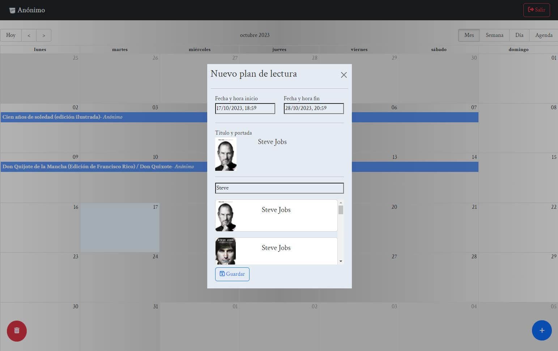Click the Hoy button
This screenshot has width=558, height=351.
tap(11, 35)
